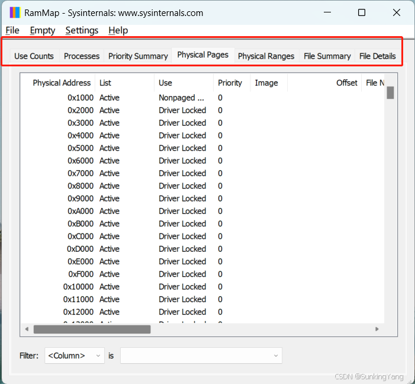Click the horizontal scrollbar thumb
The height and width of the screenshot is (384, 415).
[92, 329]
